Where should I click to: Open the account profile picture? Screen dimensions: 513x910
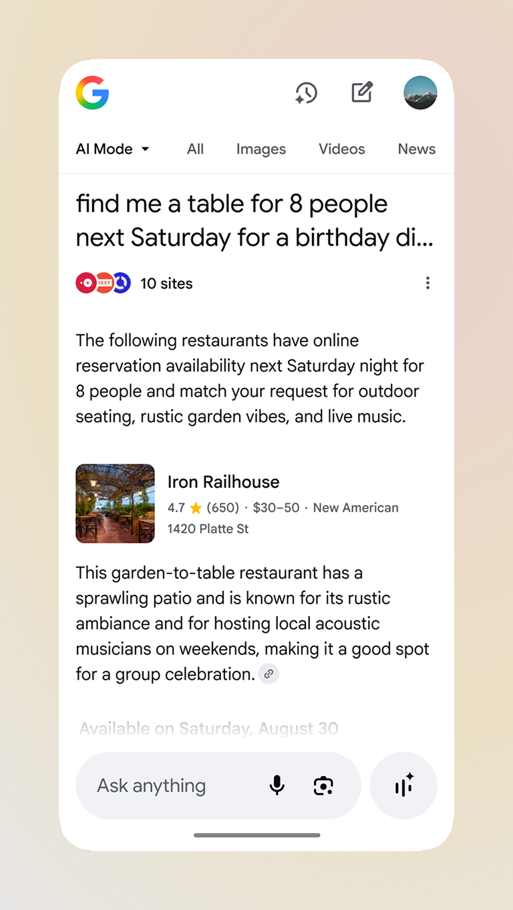[420, 92]
